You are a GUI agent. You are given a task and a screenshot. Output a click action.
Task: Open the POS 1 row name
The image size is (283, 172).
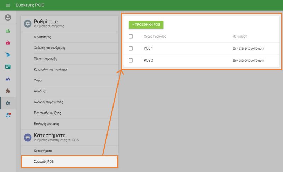[148, 48]
